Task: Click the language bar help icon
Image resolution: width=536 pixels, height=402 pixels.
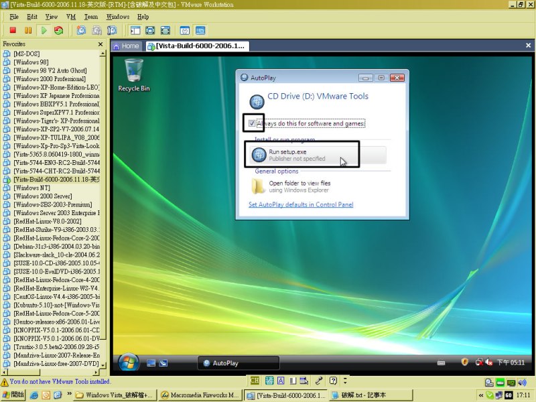Action: click(x=333, y=381)
